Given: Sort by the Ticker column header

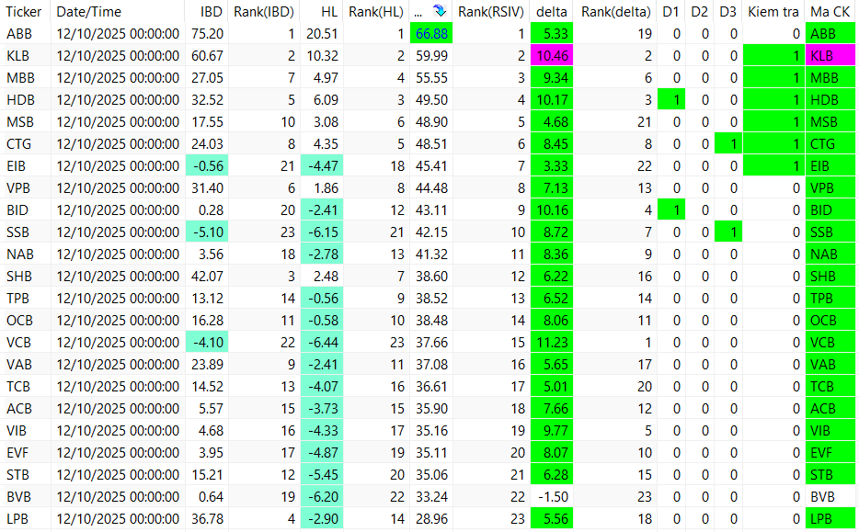Looking at the screenshot, I should [x=24, y=12].
